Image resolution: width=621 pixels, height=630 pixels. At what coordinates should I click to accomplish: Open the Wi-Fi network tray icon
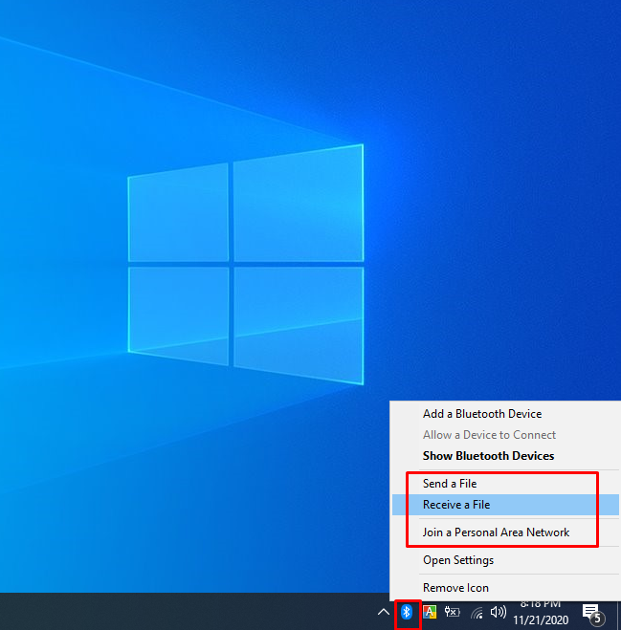click(x=477, y=613)
